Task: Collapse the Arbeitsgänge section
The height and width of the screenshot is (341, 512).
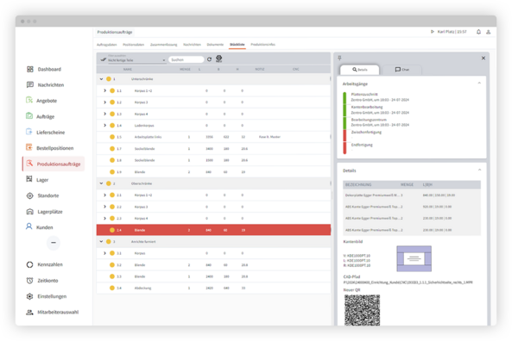Action: tap(479, 84)
